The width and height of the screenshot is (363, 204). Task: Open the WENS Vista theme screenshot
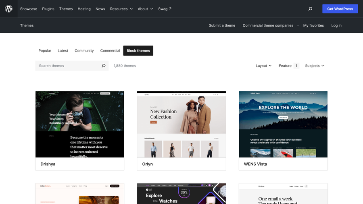coord(283,124)
